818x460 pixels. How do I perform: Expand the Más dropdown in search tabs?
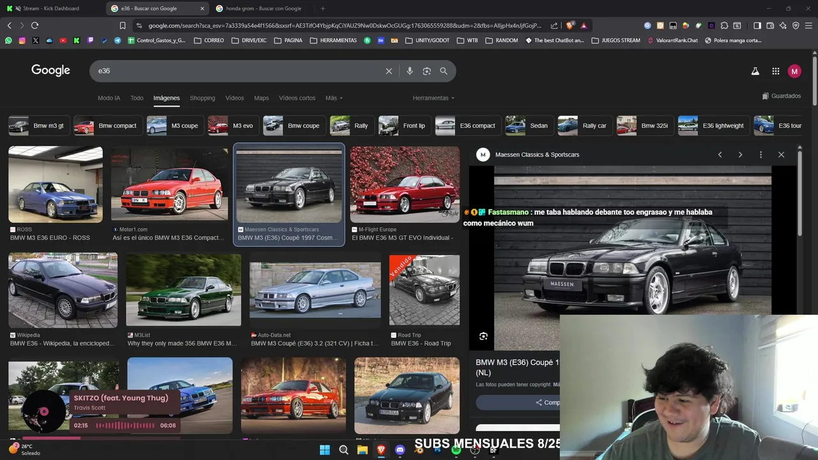coord(334,98)
